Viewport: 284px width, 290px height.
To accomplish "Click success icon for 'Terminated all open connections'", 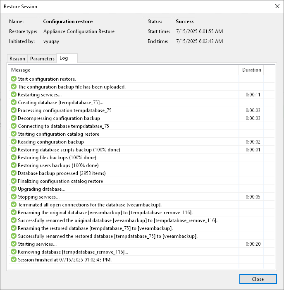I will [x=14, y=204].
